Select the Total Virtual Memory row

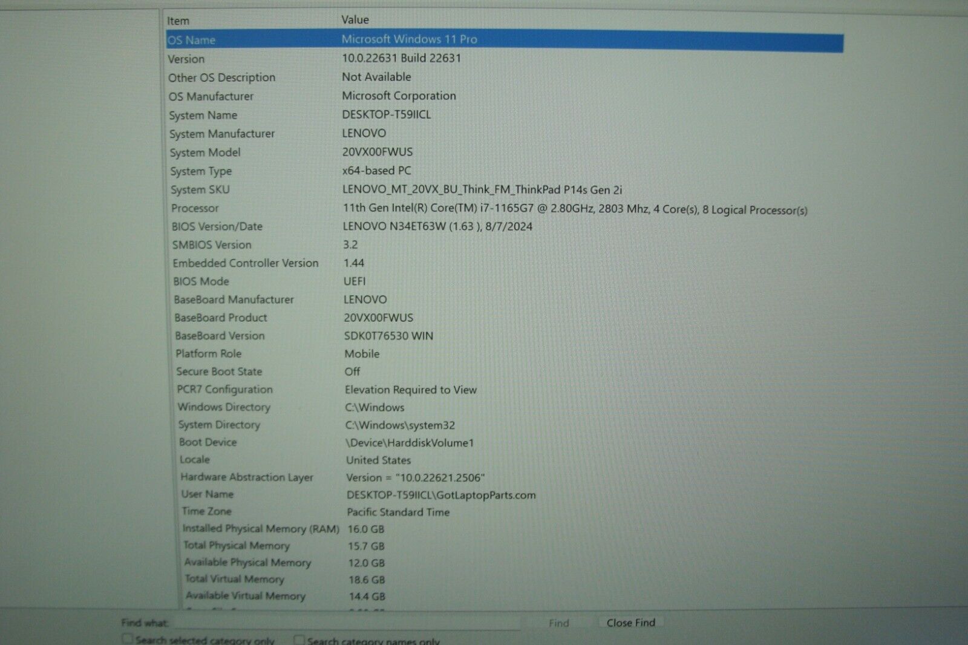[x=505, y=580]
